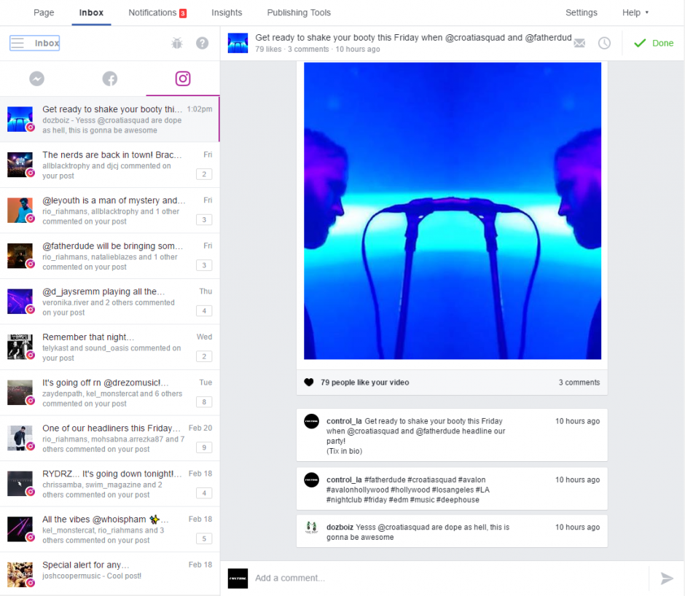Click the question mark help icon

203,43
